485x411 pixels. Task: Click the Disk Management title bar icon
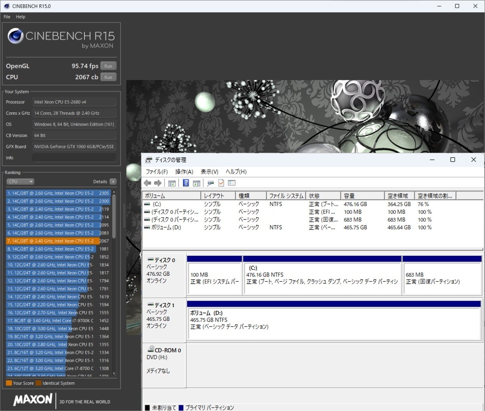pyautogui.click(x=149, y=160)
